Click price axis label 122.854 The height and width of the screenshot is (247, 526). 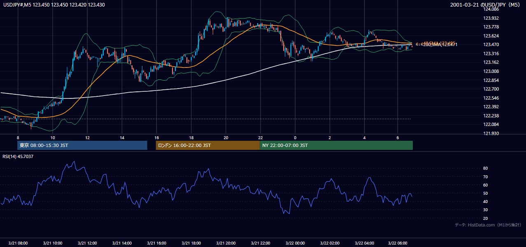click(490, 80)
